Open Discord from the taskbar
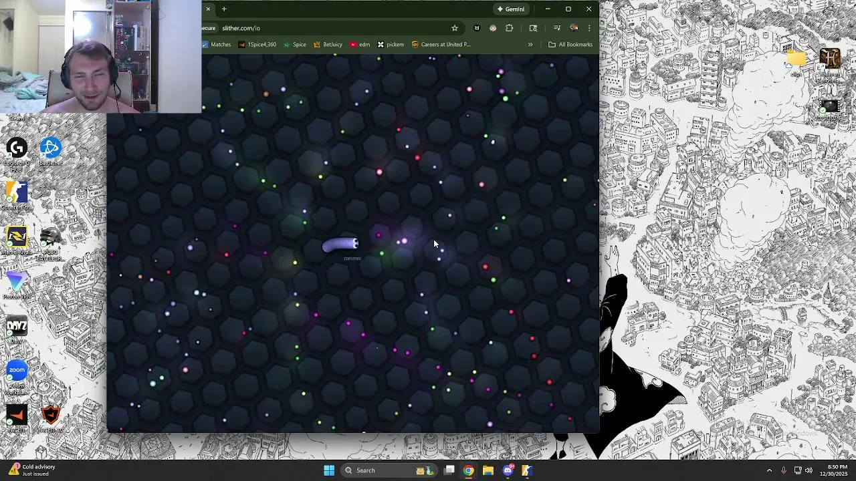This screenshot has width=856, height=481. point(508,470)
